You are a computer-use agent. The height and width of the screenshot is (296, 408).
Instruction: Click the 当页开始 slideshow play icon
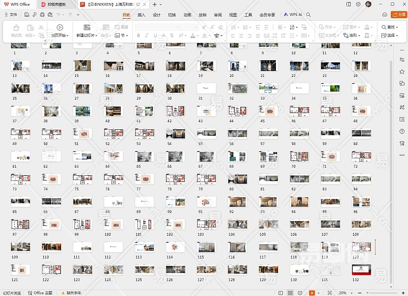click(x=60, y=27)
